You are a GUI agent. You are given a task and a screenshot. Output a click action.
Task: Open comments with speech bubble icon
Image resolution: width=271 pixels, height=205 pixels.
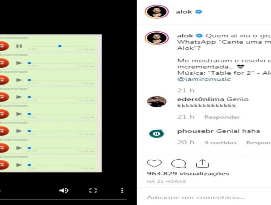[x=178, y=163]
